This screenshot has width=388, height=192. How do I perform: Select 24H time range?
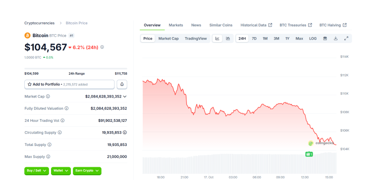pyautogui.click(x=242, y=39)
